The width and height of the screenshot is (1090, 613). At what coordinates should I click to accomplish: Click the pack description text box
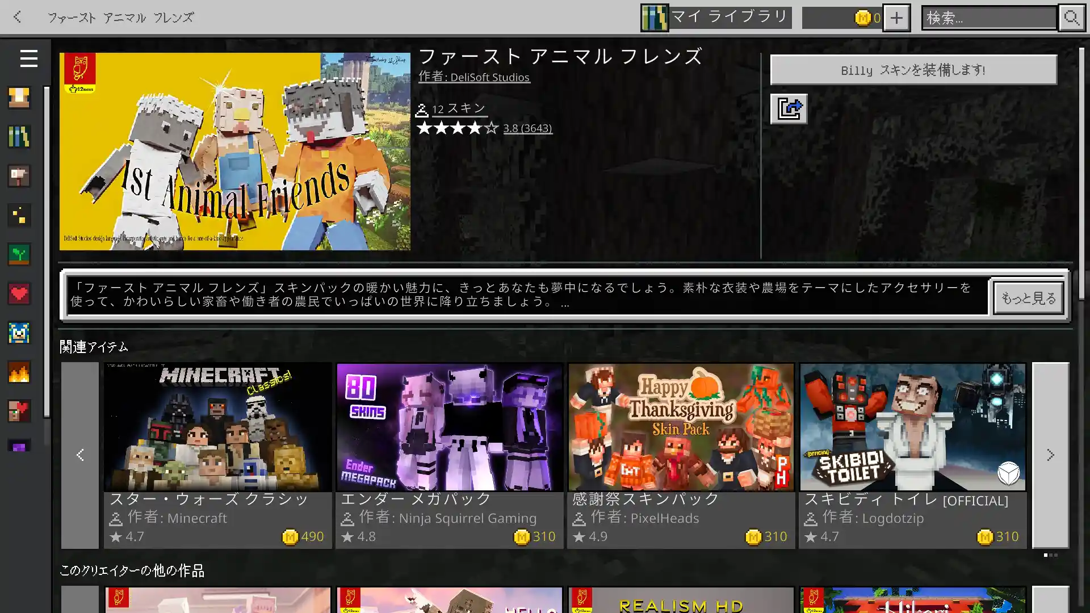527,295
